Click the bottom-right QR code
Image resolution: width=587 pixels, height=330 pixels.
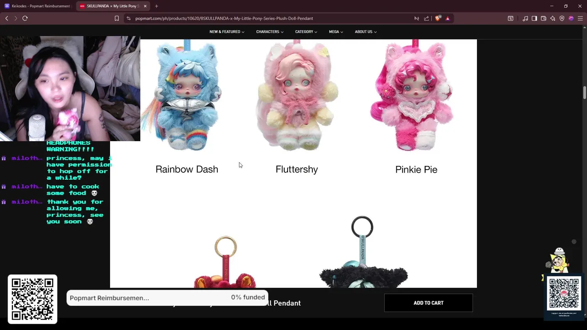(564, 293)
